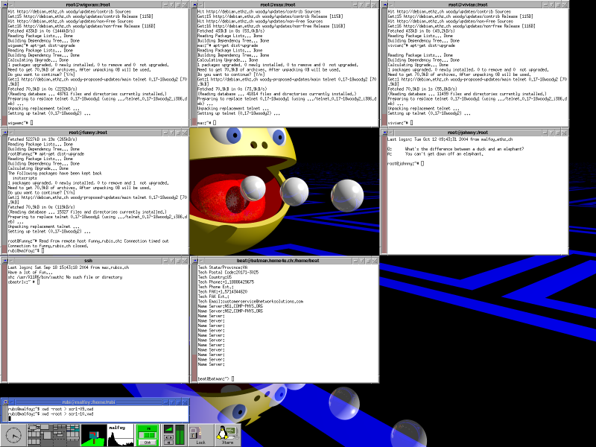
Task: Open the virtual desktop pager applet
Action: pos(53,435)
